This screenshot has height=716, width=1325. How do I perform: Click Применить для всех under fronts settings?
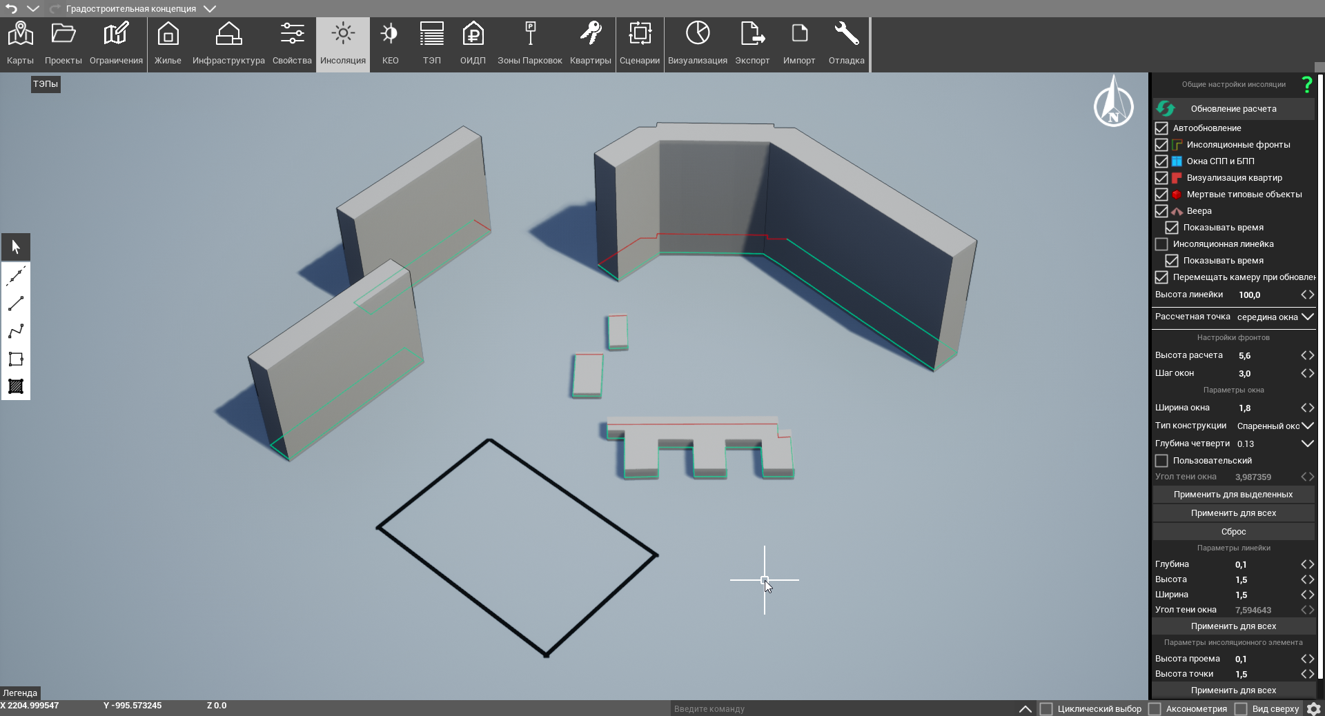[1233, 513]
